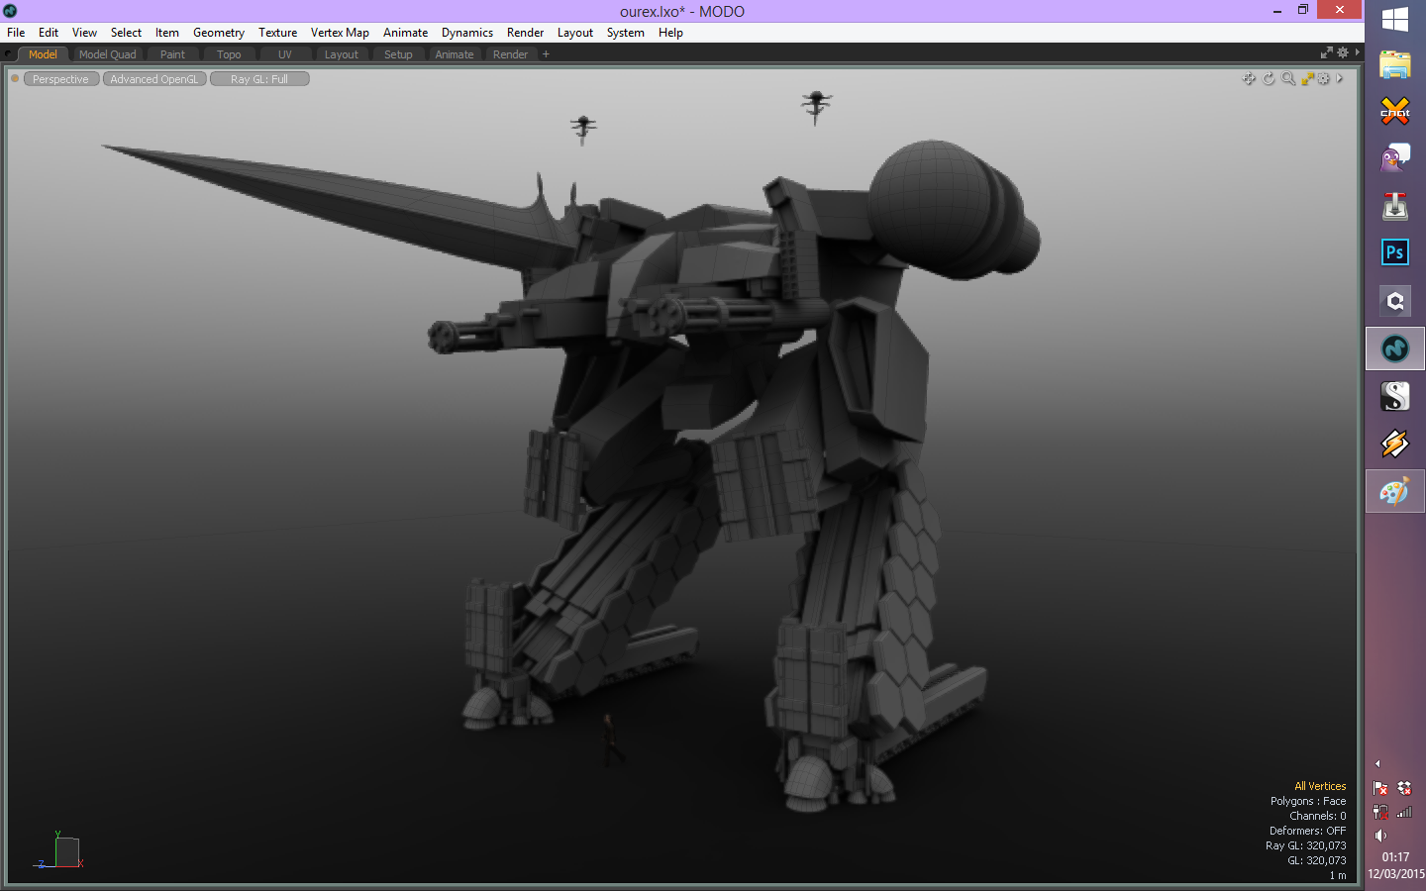Click the layout bar gear icon
The width and height of the screenshot is (1426, 891).
click(1343, 53)
